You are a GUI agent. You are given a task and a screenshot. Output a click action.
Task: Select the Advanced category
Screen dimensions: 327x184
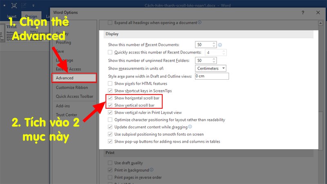[74, 78]
